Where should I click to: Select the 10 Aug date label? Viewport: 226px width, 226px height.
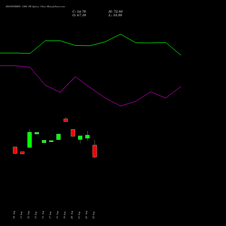click(x=14, y=215)
